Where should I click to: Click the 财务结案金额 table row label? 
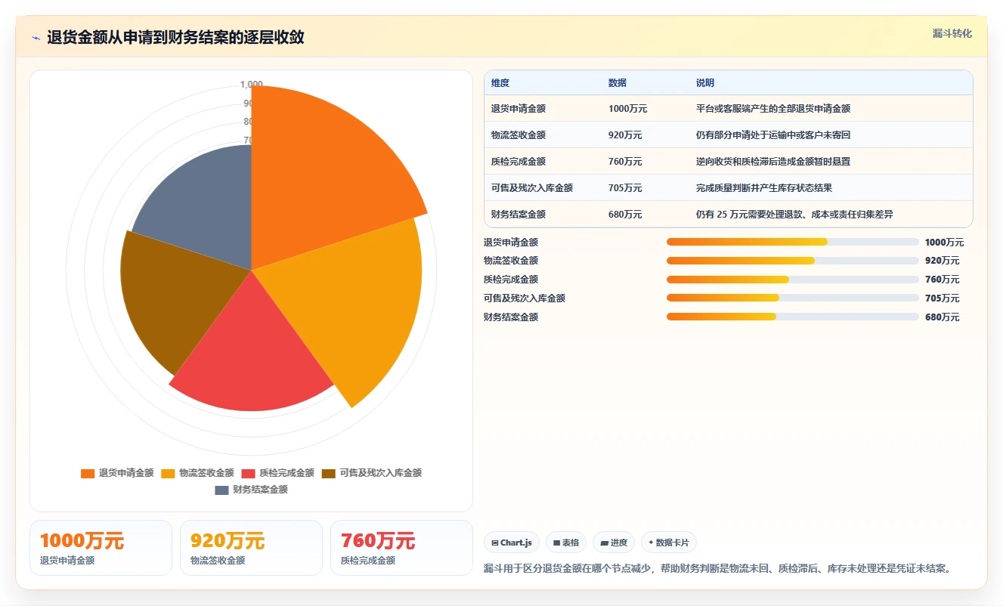(x=519, y=215)
